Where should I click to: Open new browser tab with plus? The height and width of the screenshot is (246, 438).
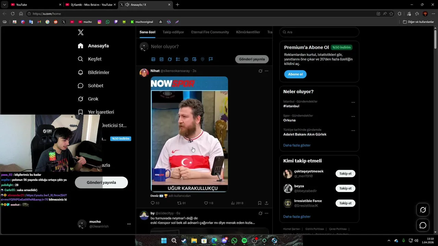click(x=177, y=5)
